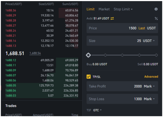This screenshot has width=163, height=117.
Task: Open the Advanced TP/SL link
Action: click(x=151, y=77)
